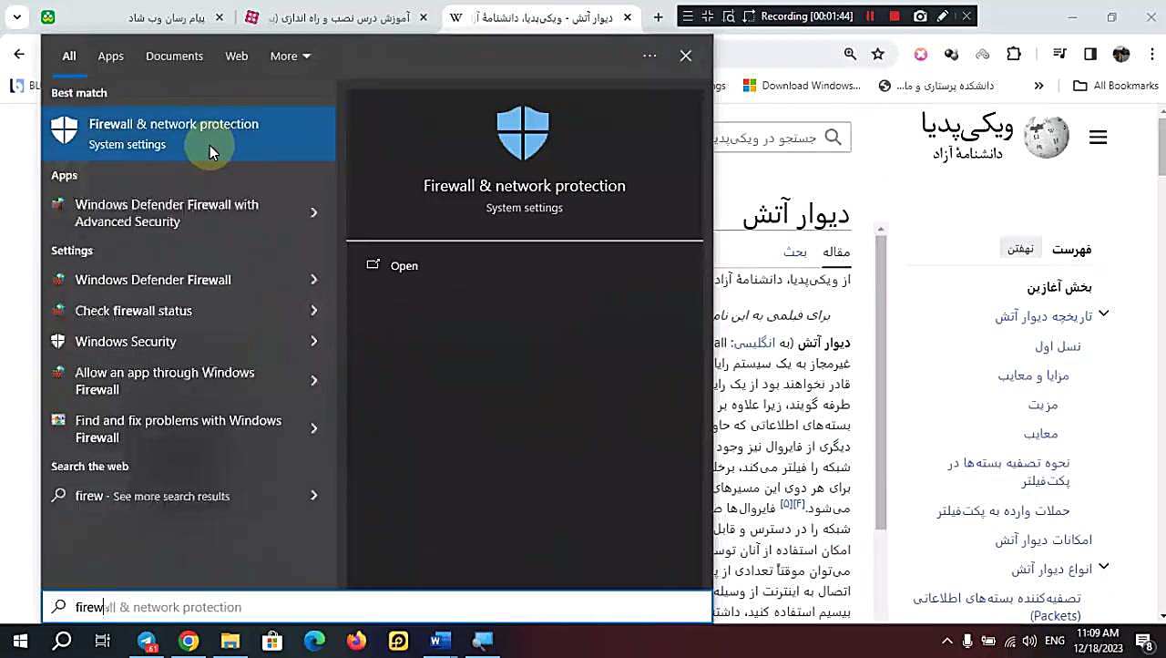
Task: Open نسل اول contents link
Action: 1058,346
